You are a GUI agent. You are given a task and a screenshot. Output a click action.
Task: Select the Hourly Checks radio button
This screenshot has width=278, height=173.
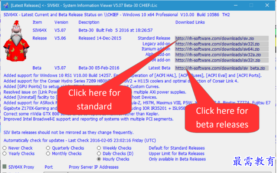[x=99, y=159]
